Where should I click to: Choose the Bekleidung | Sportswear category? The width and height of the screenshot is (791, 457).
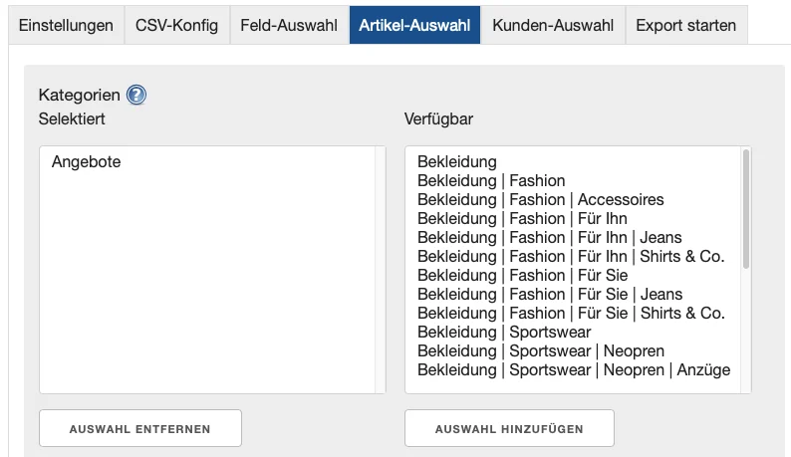[504, 332]
